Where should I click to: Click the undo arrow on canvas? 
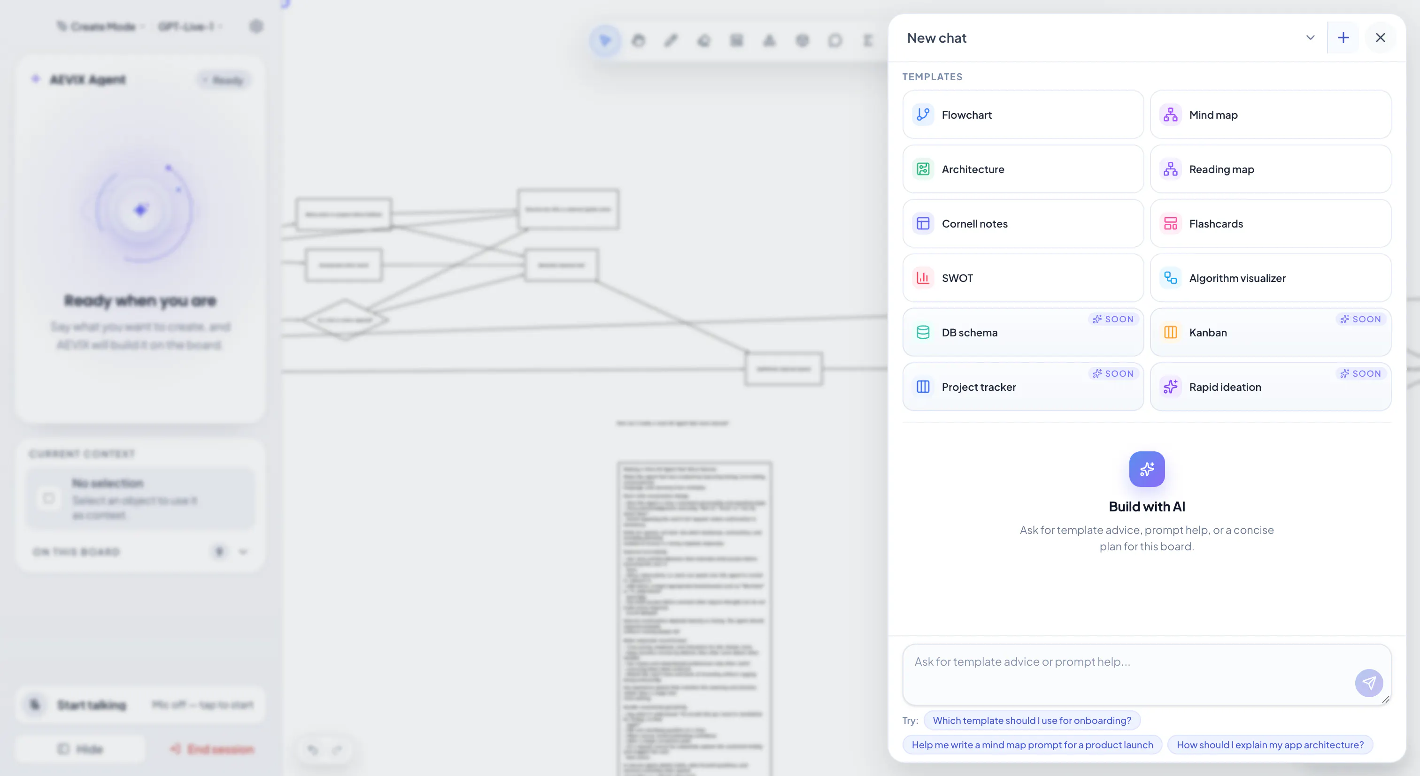pyautogui.click(x=313, y=750)
